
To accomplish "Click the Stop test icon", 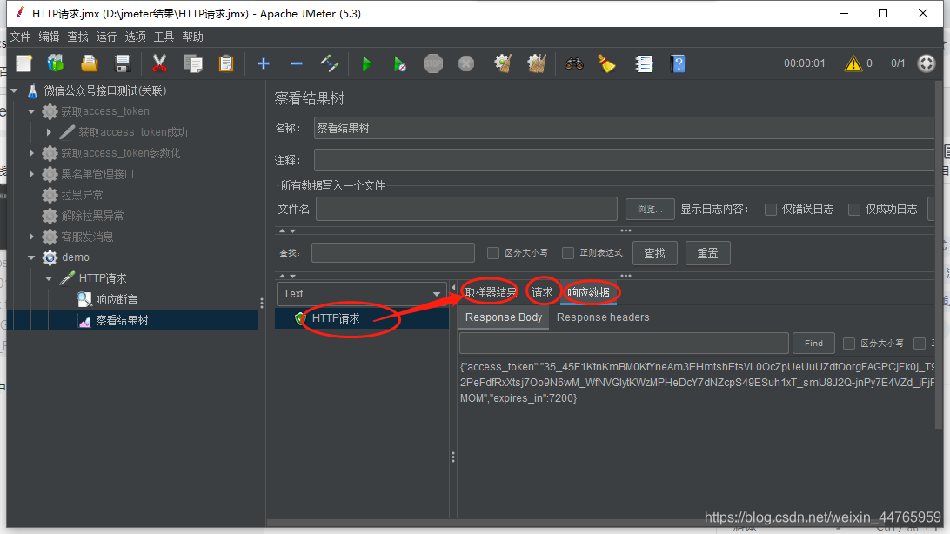I will (433, 63).
